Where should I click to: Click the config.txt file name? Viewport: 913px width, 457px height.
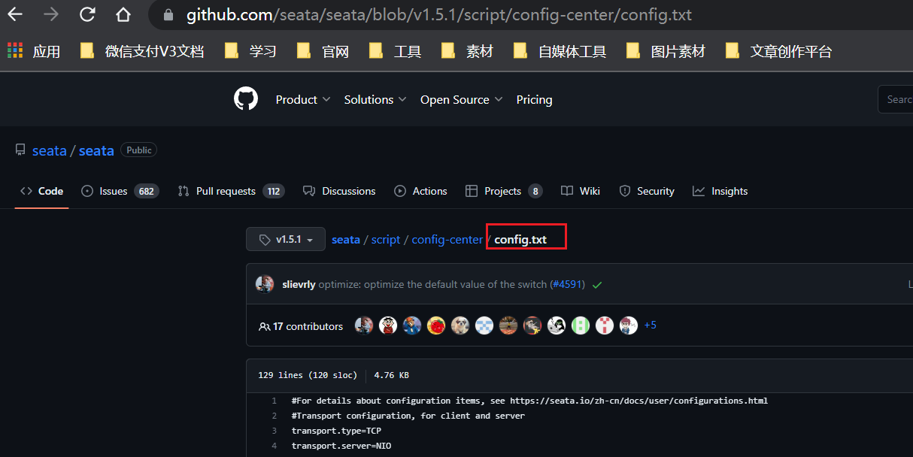pos(520,240)
